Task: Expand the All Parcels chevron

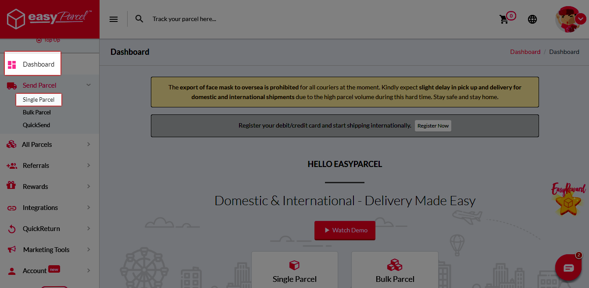Action: click(x=89, y=144)
